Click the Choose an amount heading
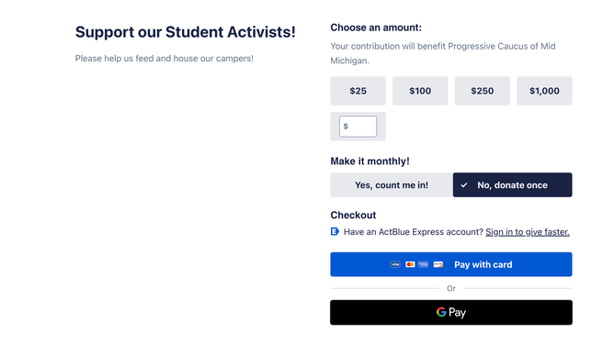Viewport: 614px width, 345px height. click(376, 28)
